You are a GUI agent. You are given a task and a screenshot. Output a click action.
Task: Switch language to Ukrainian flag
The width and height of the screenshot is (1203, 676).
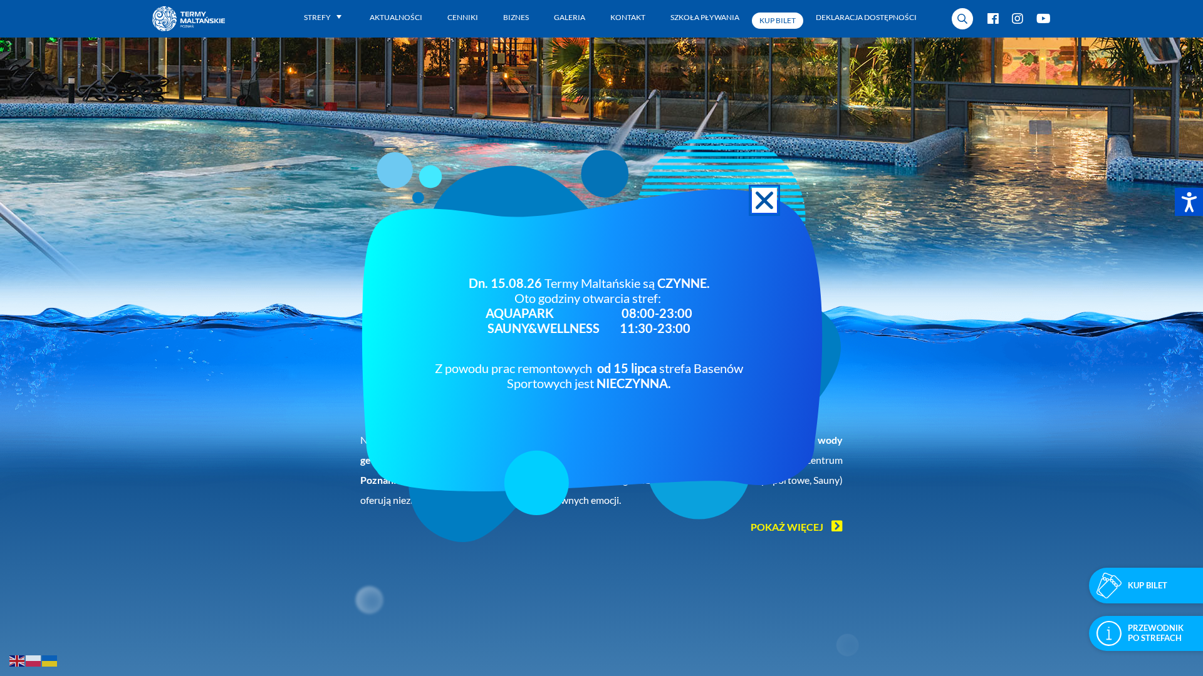[49, 660]
